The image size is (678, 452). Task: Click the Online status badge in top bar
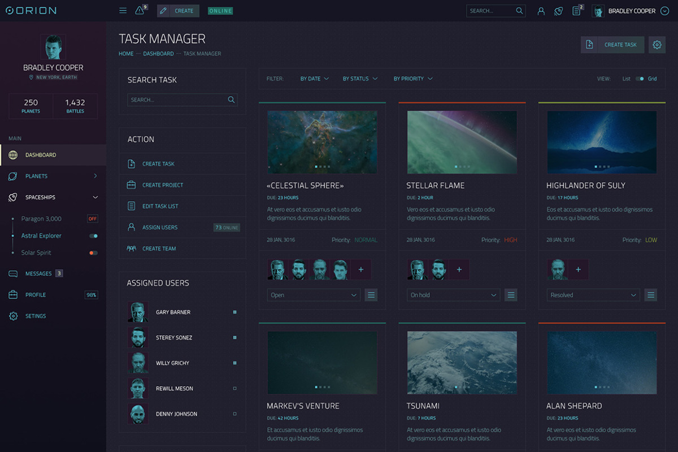[x=220, y=11]
